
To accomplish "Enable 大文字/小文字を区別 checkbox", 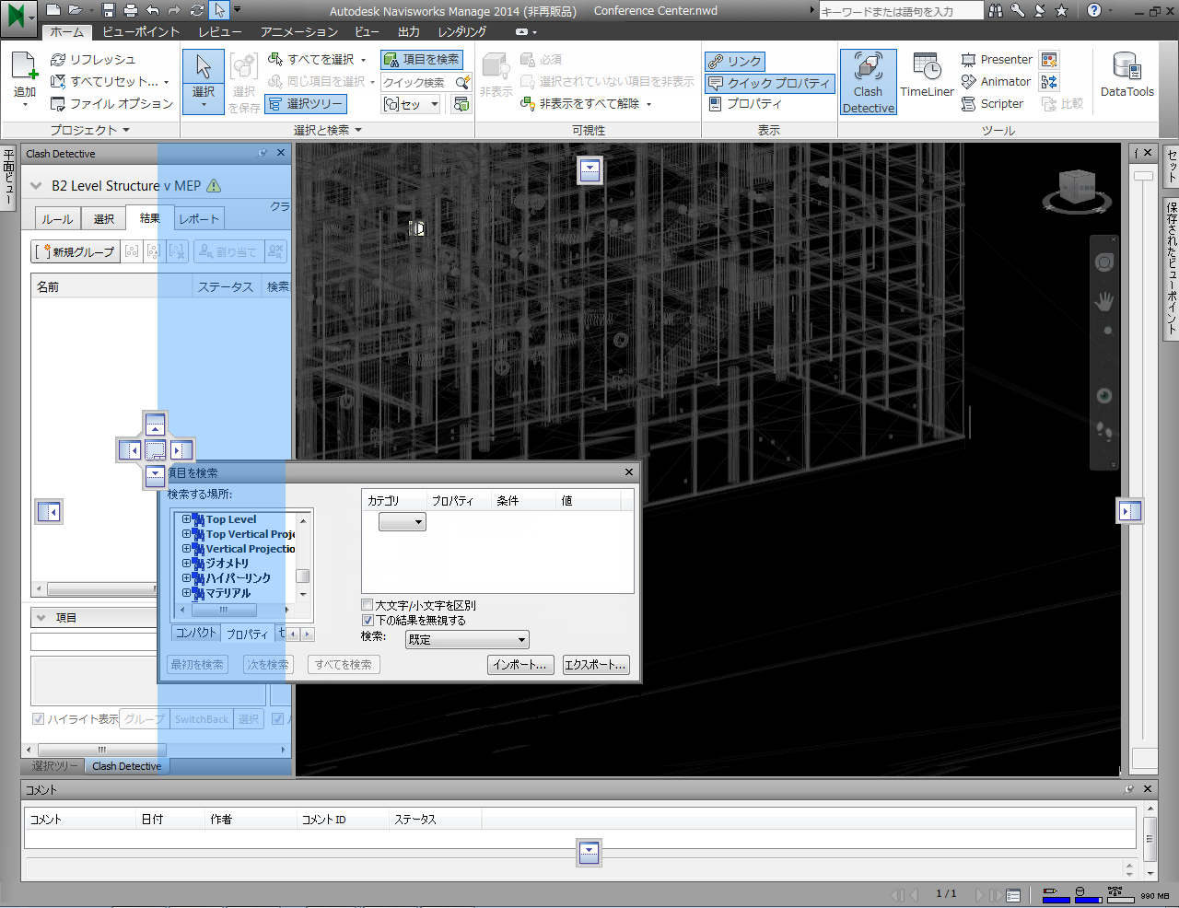I will (x=368, y=606).
